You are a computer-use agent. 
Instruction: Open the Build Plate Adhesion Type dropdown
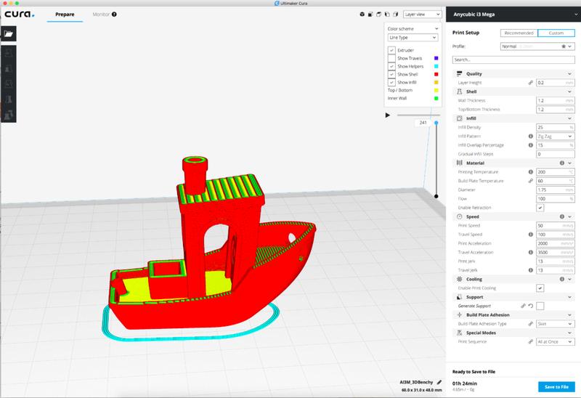(556, 323)
